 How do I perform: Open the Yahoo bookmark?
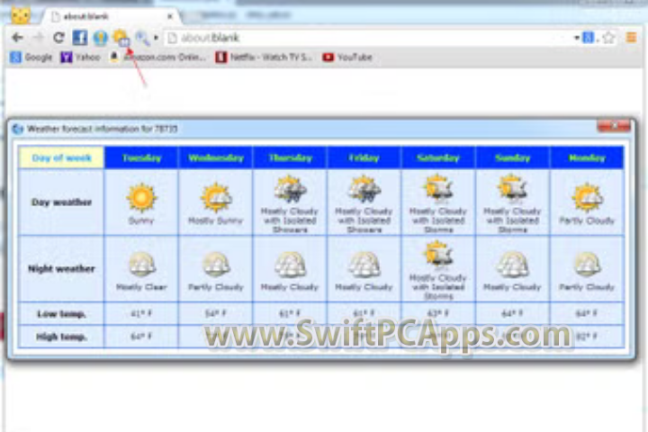click(x=81, y=57)
